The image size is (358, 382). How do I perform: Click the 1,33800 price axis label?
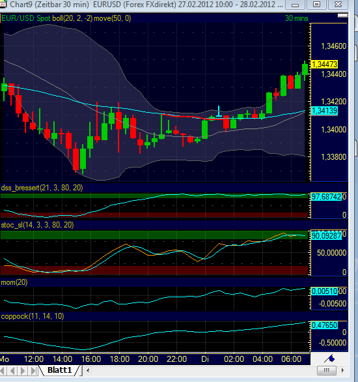coord(334,157)
